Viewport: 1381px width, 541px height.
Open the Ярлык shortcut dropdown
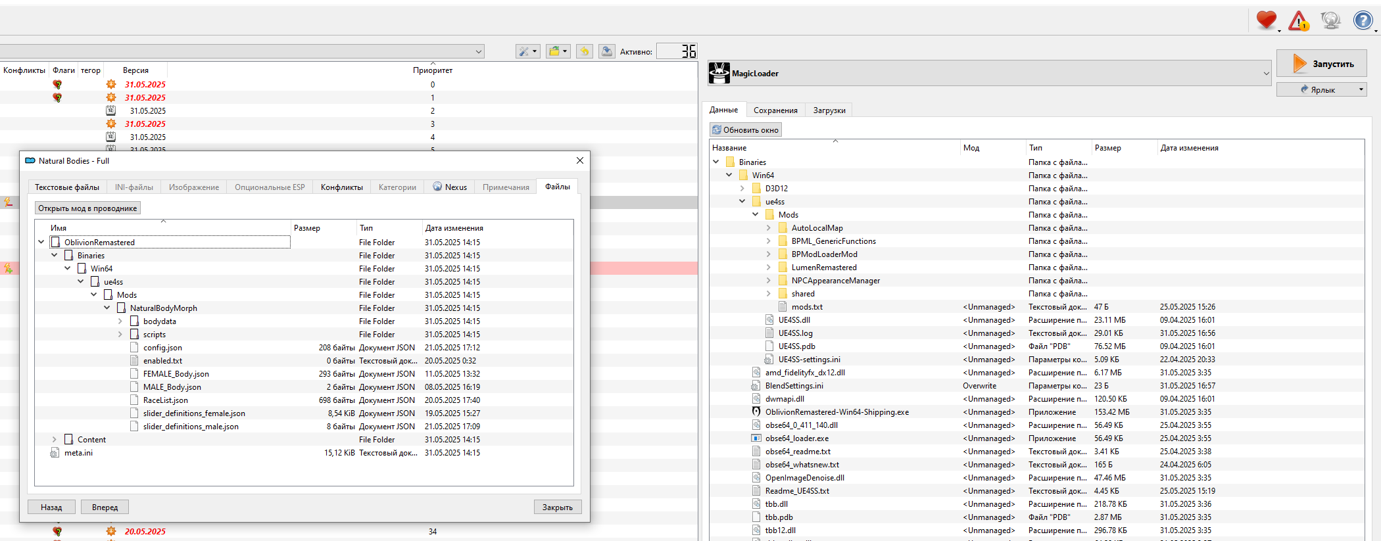tap(1361, 89)
